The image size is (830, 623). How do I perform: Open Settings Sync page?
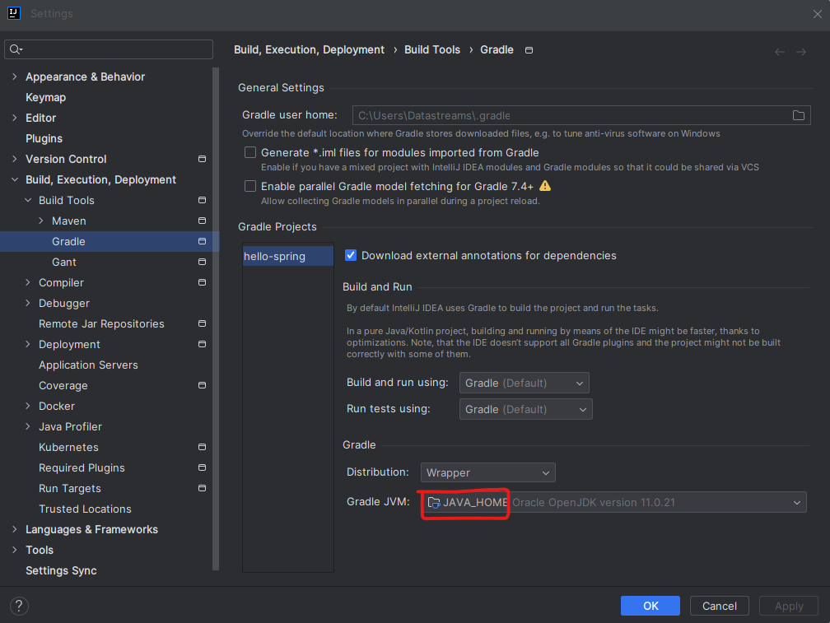[x=61, y=570]
